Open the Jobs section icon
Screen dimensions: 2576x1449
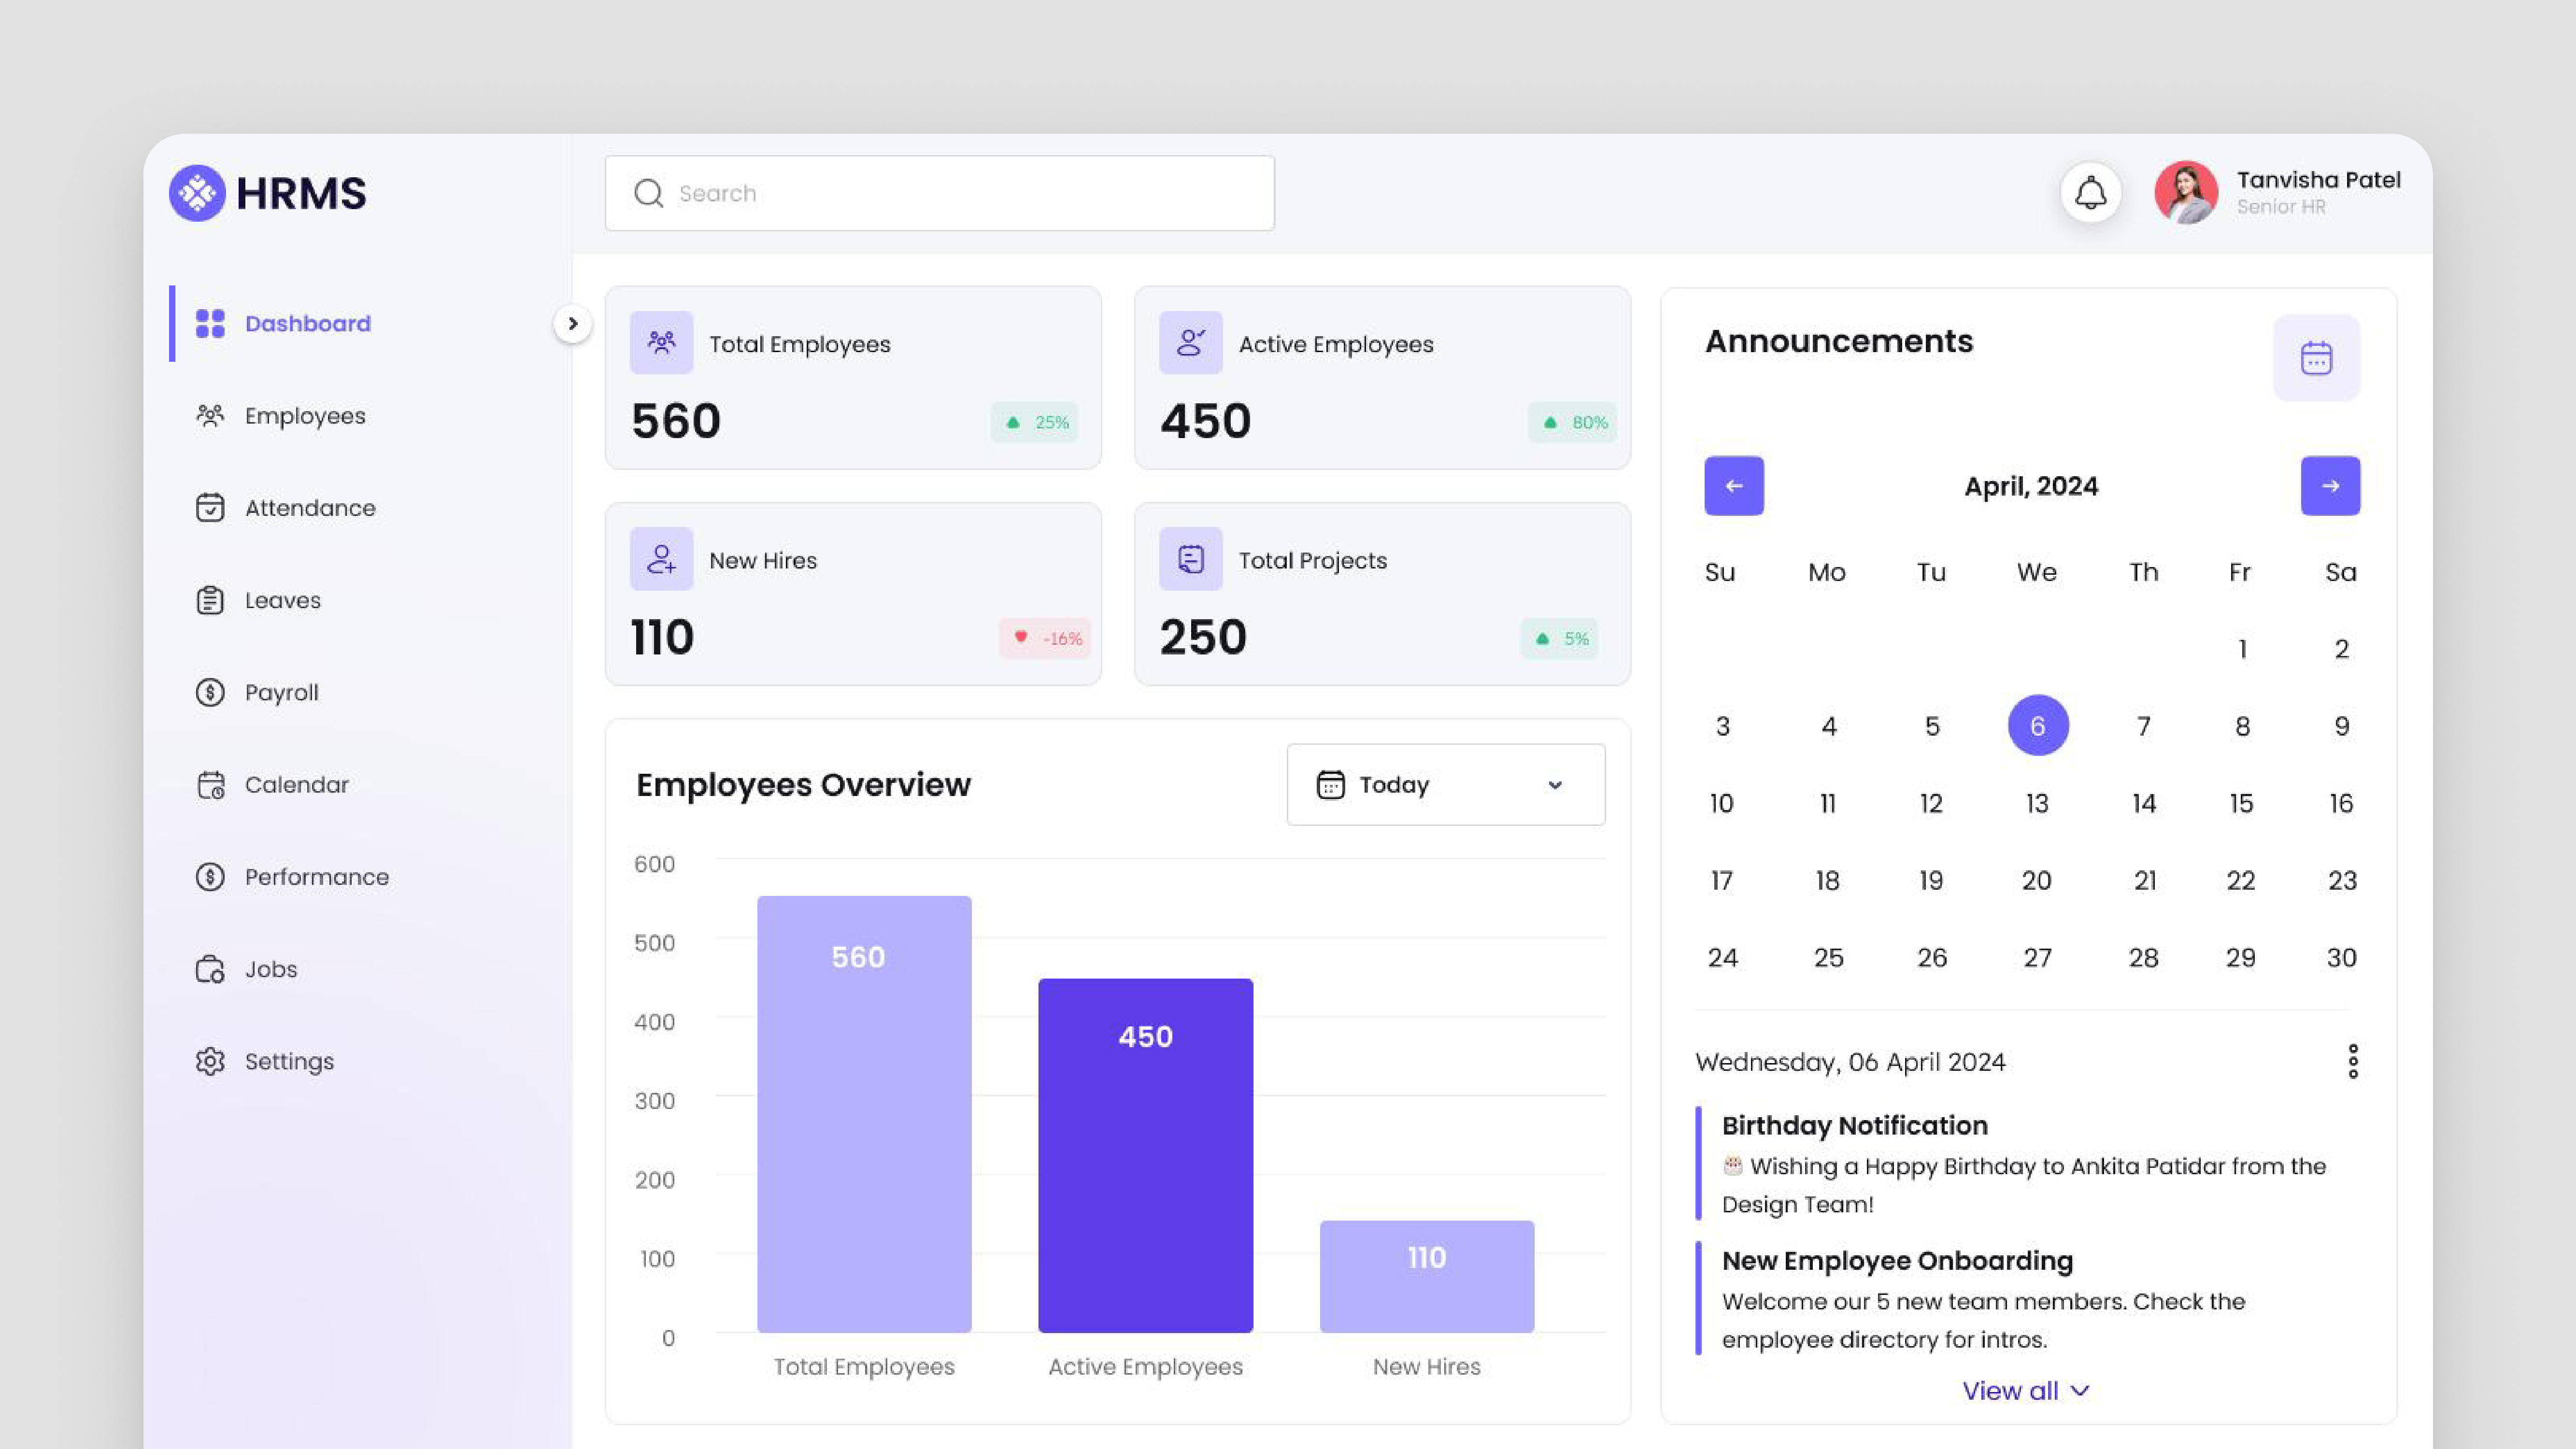coord(210,968)
